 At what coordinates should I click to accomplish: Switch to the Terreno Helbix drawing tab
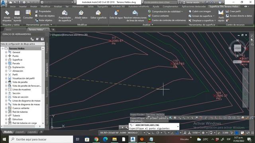click(36, 29)
